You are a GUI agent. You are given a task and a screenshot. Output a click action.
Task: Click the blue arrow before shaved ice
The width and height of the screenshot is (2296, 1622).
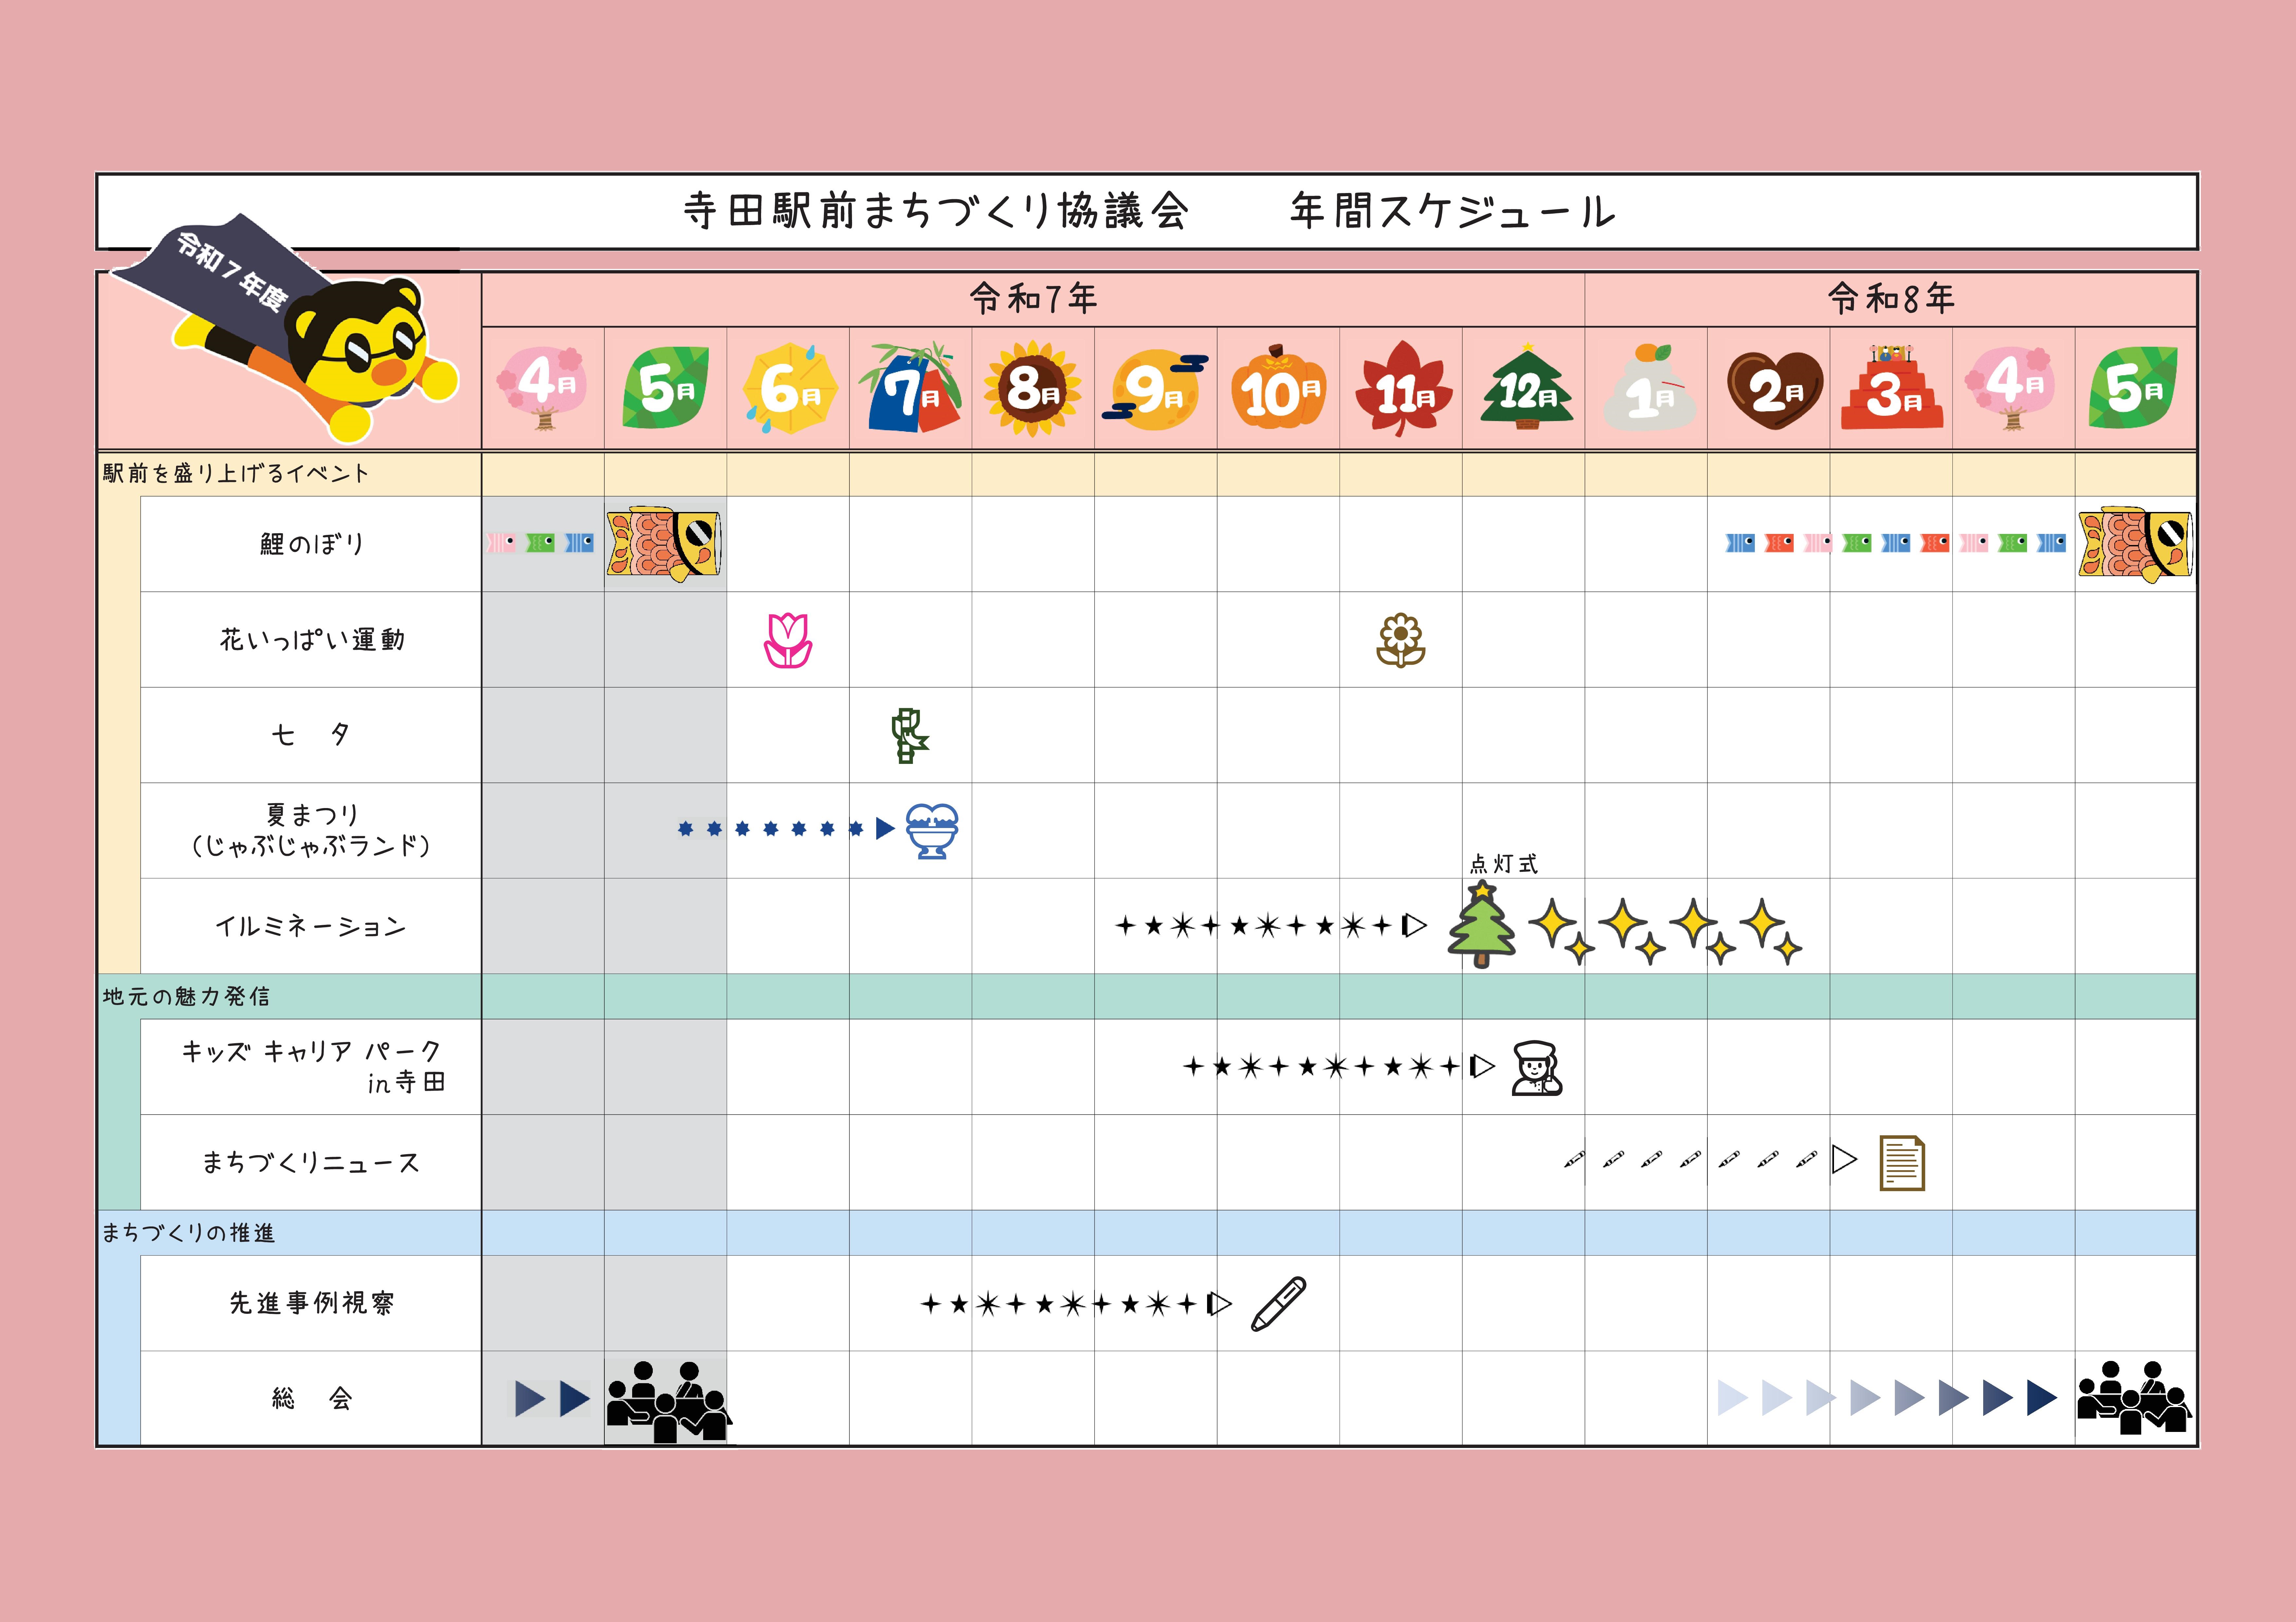(x=885, y=828)
